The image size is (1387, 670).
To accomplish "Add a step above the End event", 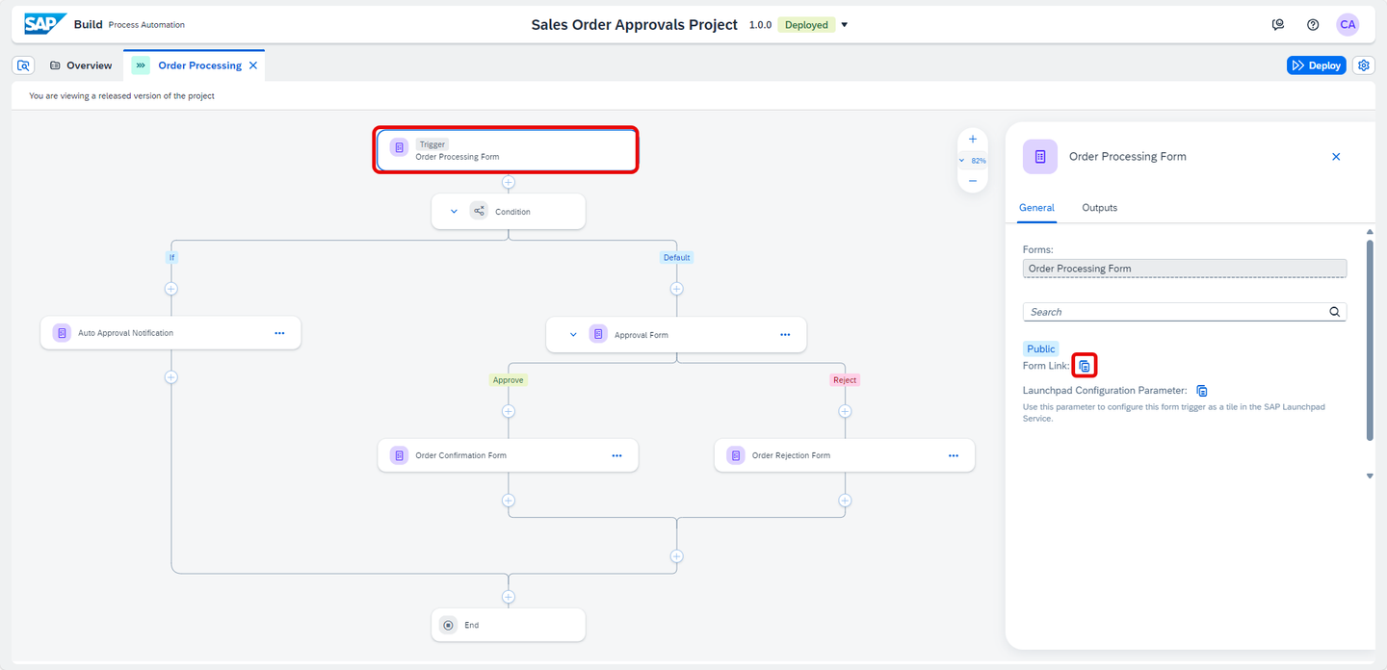I will pos(509,597).
